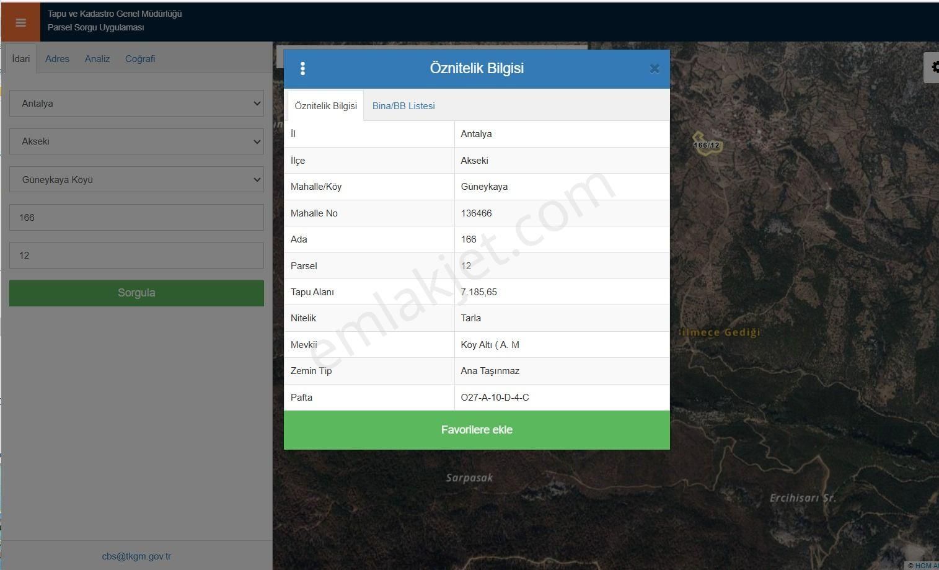Open the orange hamburger menu
The image size is (939, 570).
tap(20, 23)
